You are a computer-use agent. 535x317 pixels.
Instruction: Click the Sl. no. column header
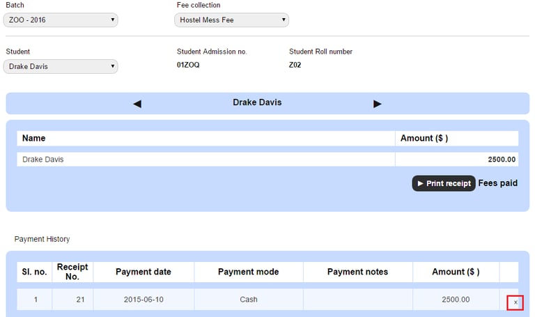(34, 272)
